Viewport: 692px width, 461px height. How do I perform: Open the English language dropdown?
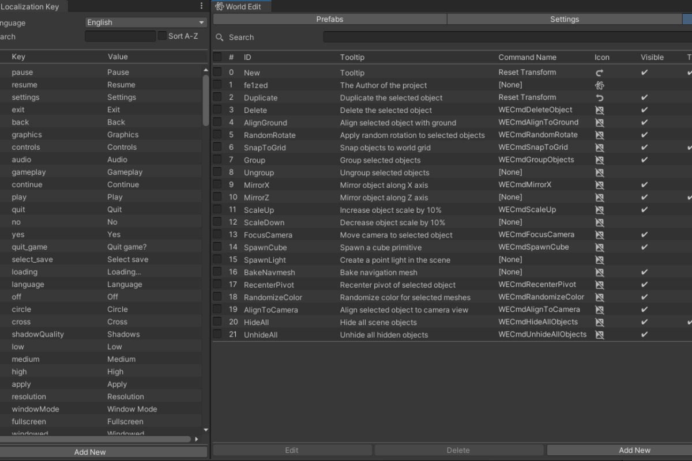[x=146, y=22]
